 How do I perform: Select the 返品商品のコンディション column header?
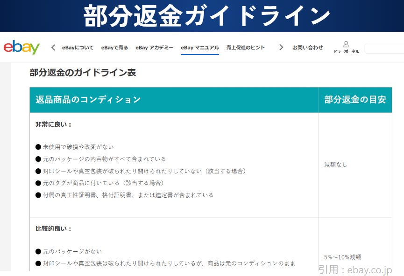point(88,100)
